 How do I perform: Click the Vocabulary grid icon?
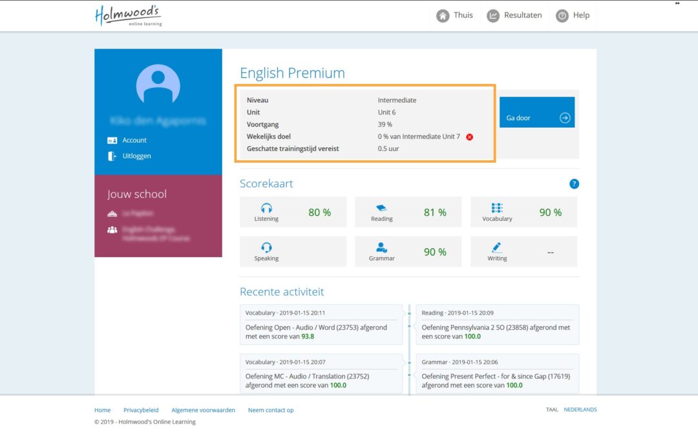pyautogui.click(x=497, y=208)
